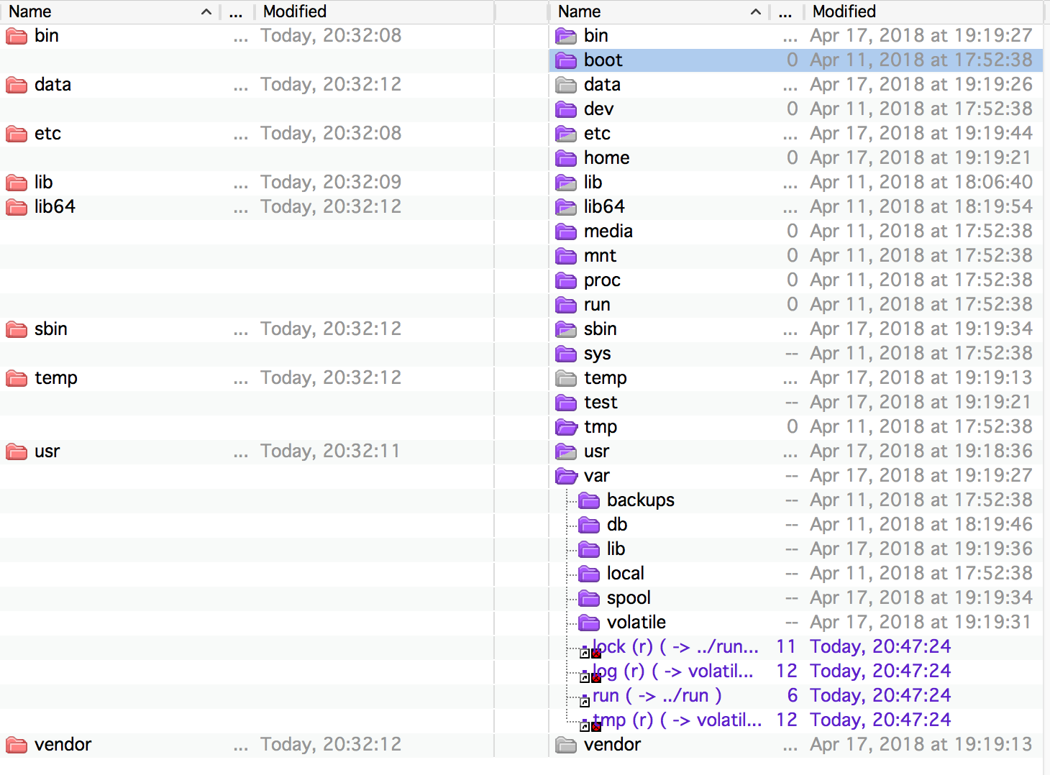Click the date 'Apr 17, 2018 at 19:19:31'
Image resolution: width=1050 pixels, height=775 pixels.
[921, 623]
